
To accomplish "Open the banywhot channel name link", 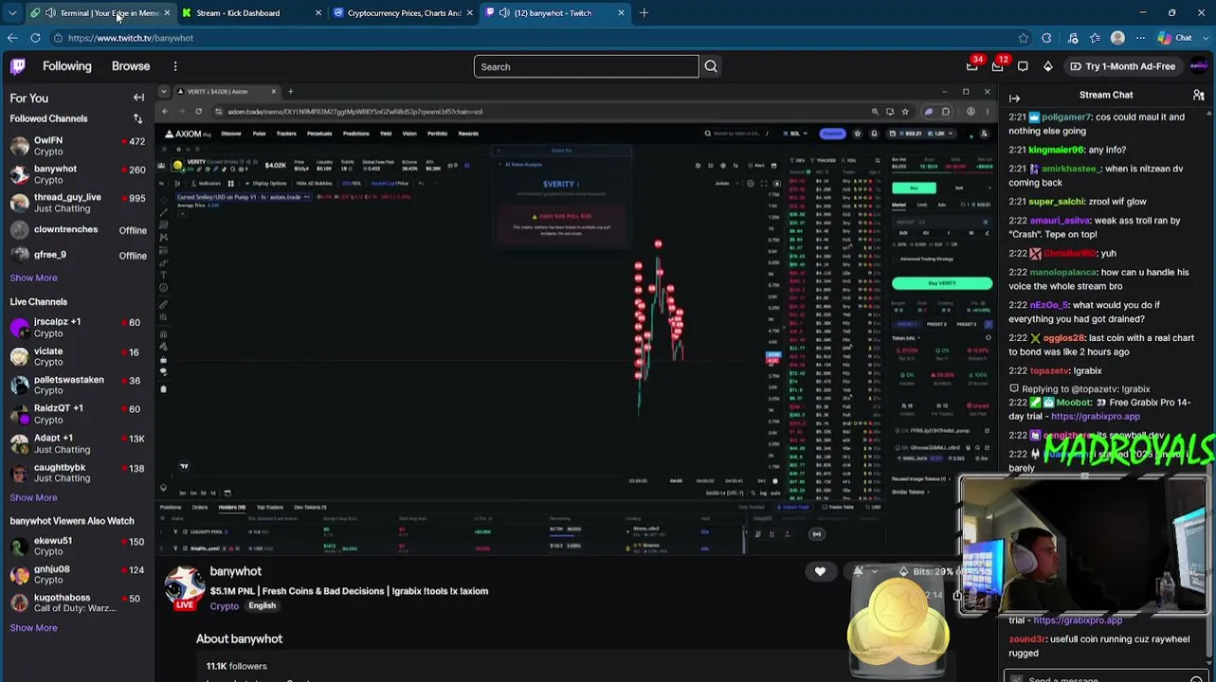I will pos(235,571).
